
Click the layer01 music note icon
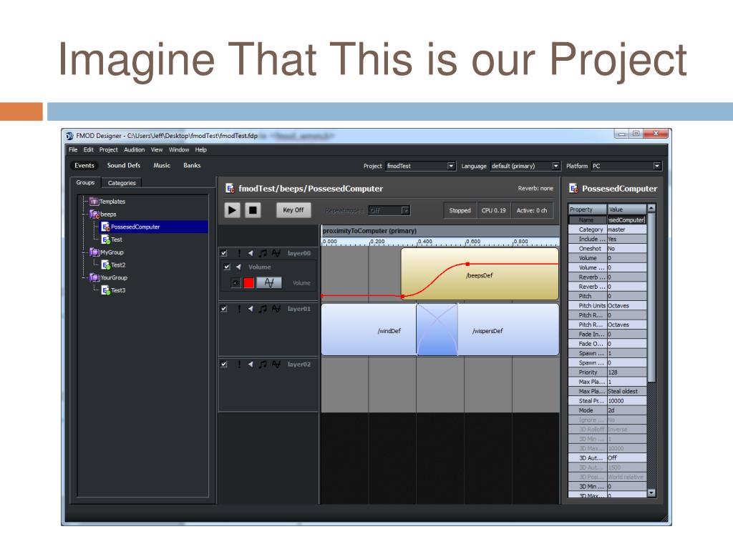click(263, 309)
